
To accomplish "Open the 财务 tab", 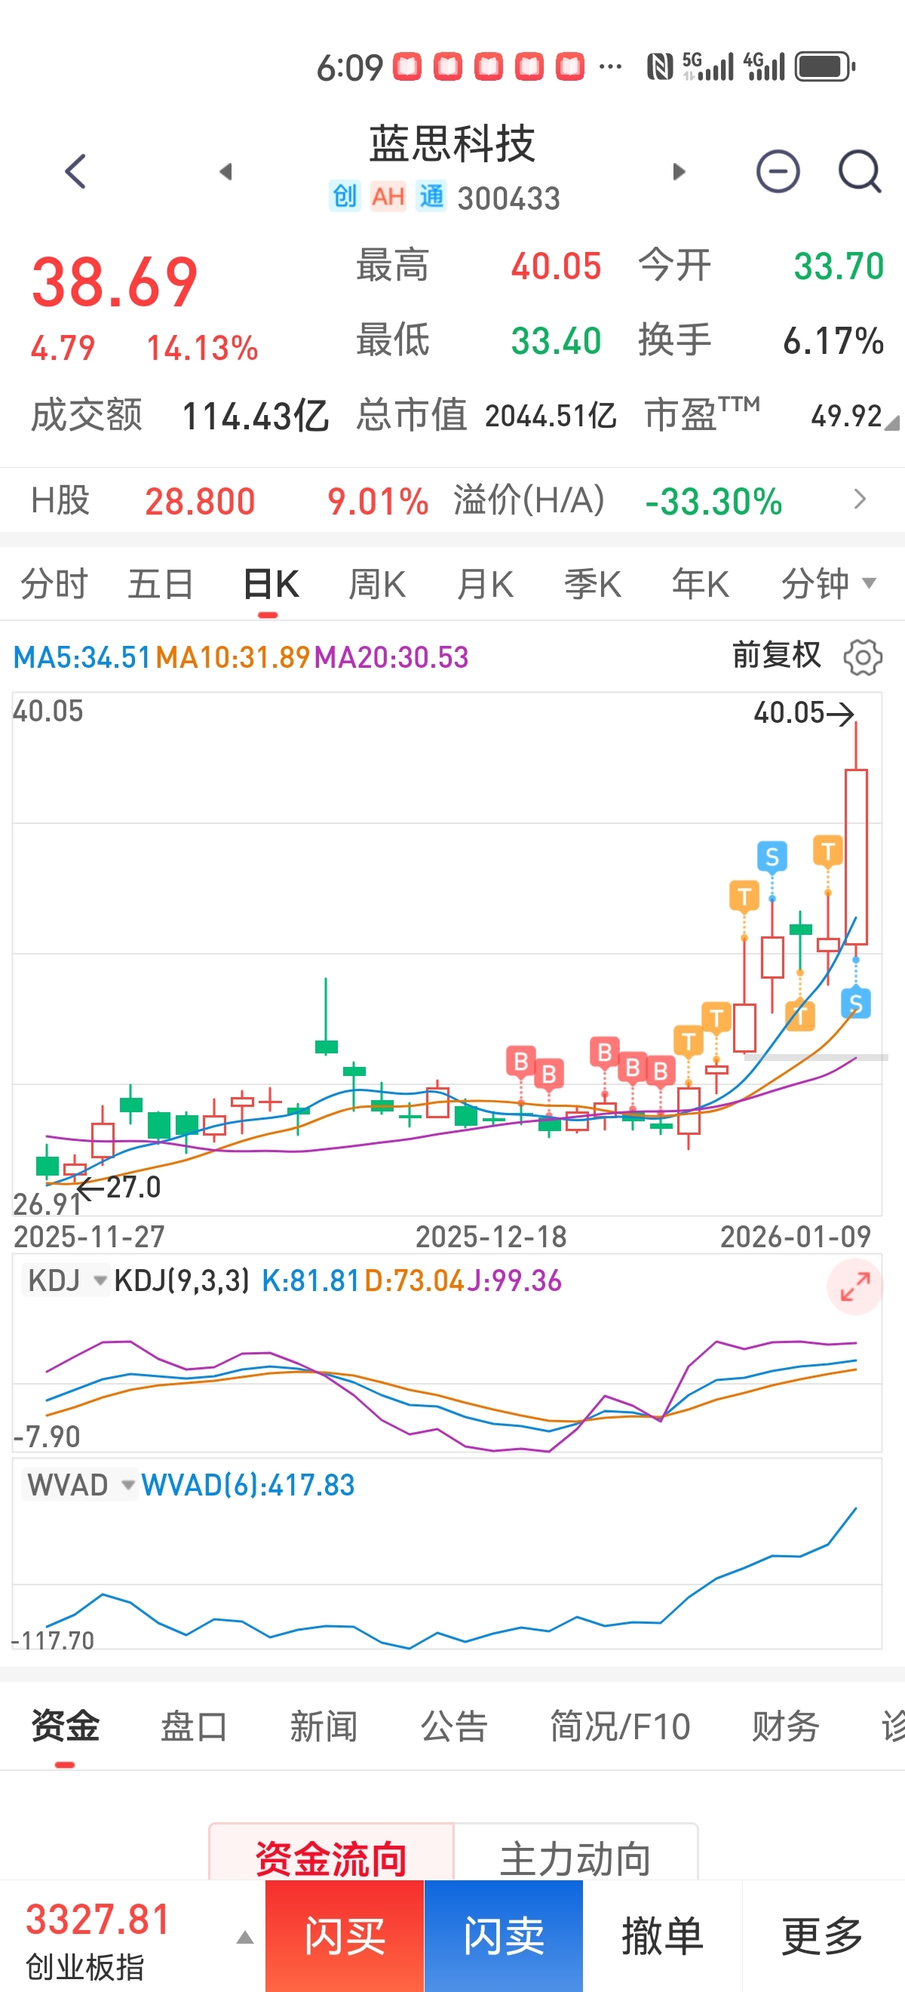I will point(786,1726).
